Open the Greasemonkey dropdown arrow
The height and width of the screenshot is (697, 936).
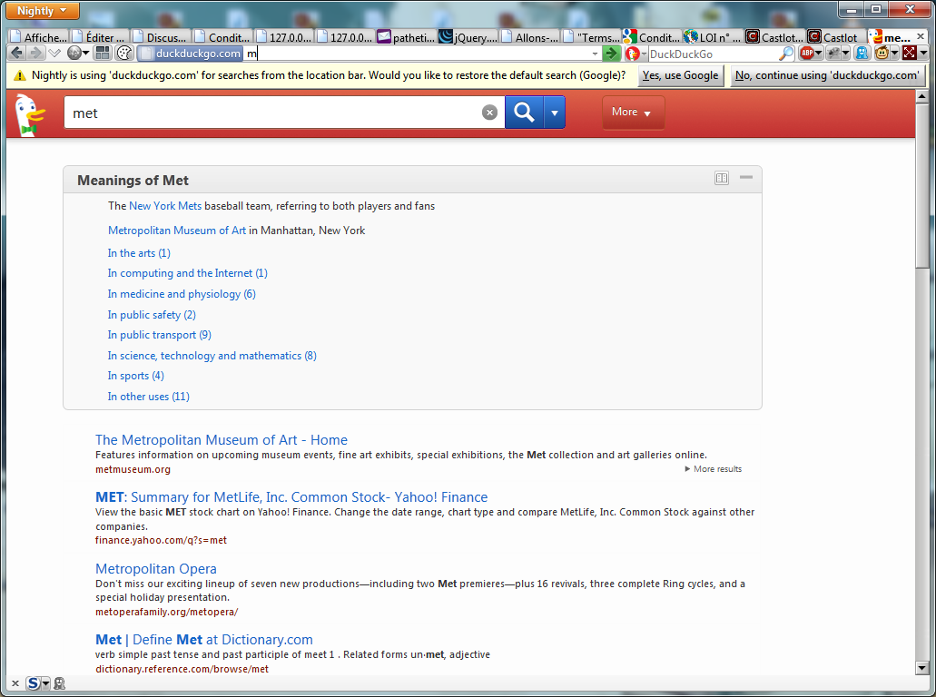[x=894, y=54]
